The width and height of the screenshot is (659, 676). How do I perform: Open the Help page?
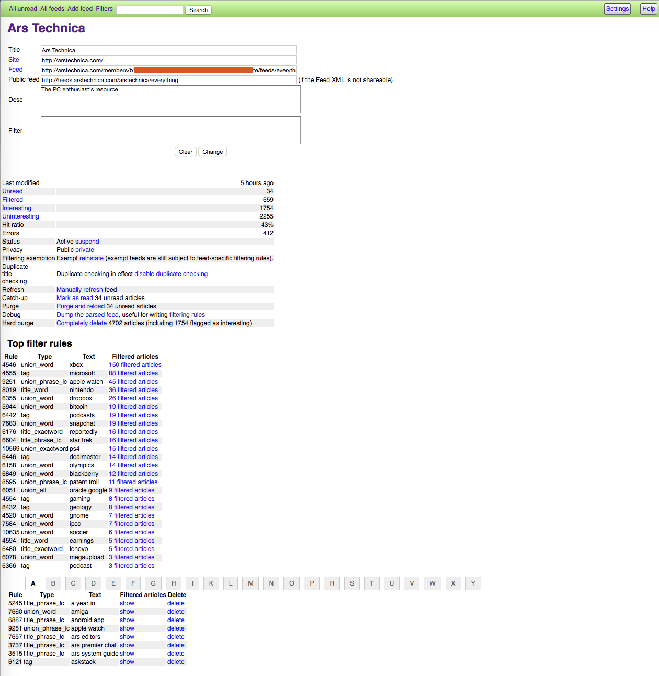649,8
